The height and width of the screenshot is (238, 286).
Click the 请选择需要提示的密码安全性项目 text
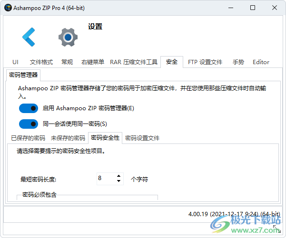[61, 151]
